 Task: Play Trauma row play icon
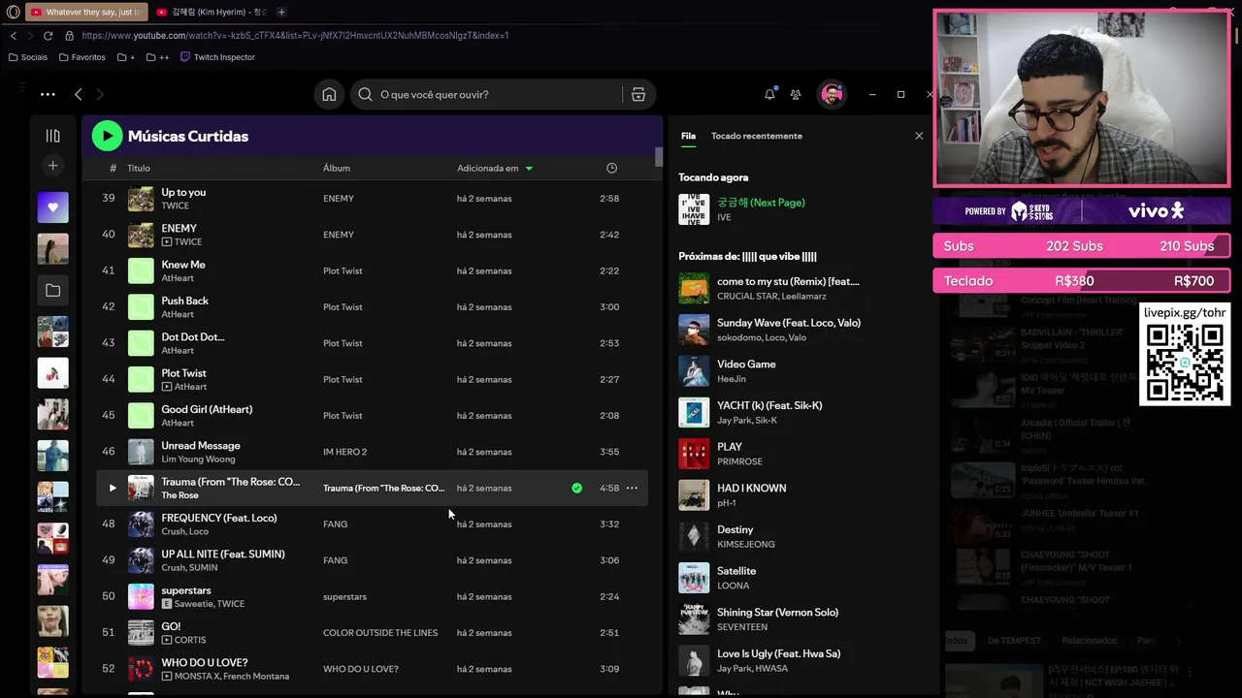point(113,488)
